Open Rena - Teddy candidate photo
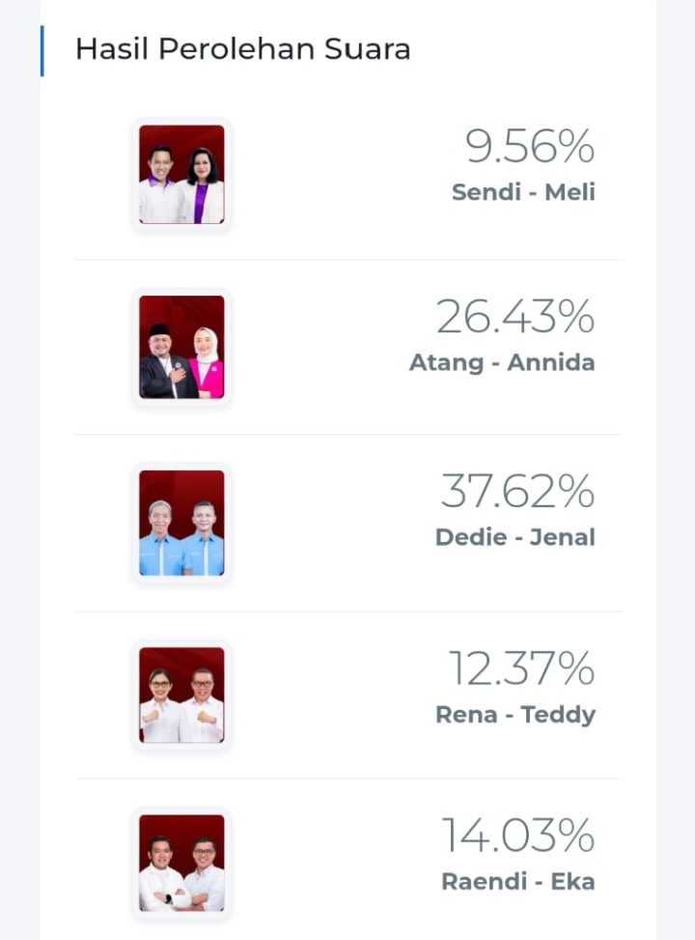695x940 pixels. click(181, 695)
